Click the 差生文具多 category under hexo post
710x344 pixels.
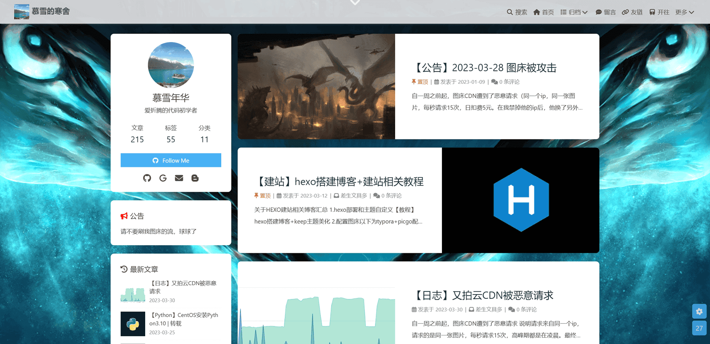point(353,196)
